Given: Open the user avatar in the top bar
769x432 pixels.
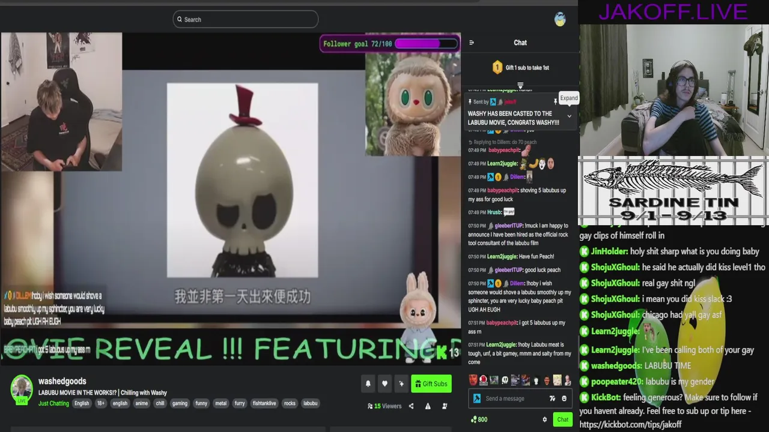Looking at the screenshot, I should (x=560, y=19).
